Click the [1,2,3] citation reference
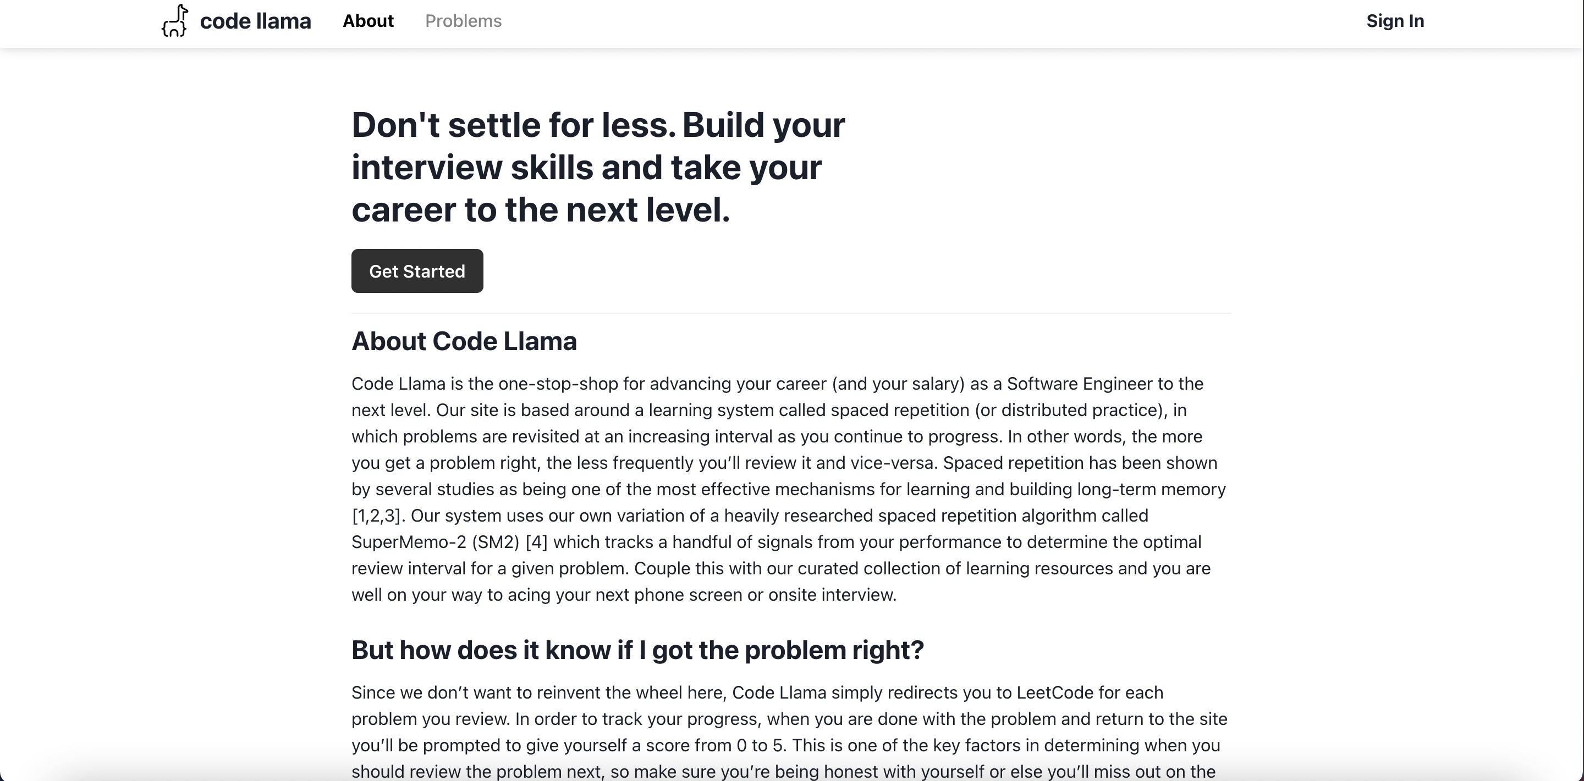The image size is (1584, 781). coord(376,516)
